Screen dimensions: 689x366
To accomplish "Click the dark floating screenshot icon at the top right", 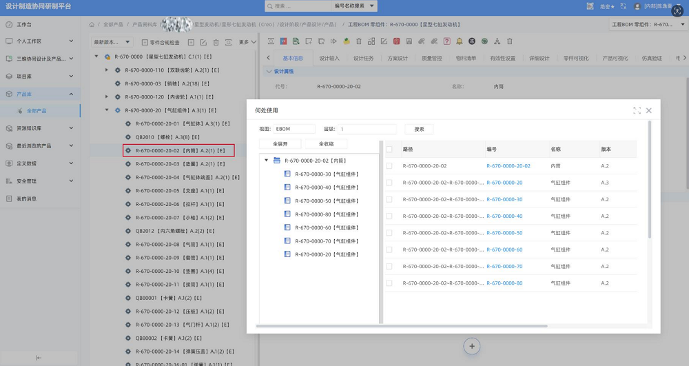I will point(677,10).
